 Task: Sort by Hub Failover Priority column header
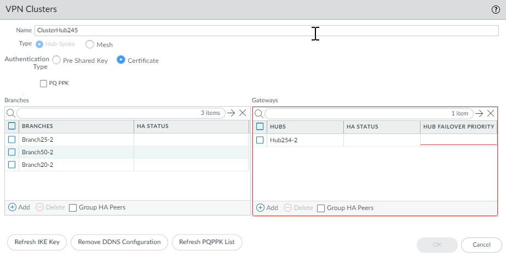[459, 127]
